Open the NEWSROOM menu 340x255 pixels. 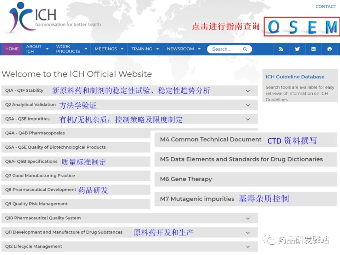pyautogui.click(x=184, y=49)
